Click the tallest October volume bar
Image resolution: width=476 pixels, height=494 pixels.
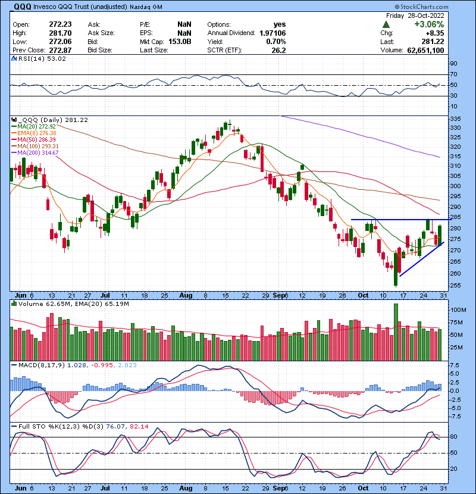click(396, 332)
